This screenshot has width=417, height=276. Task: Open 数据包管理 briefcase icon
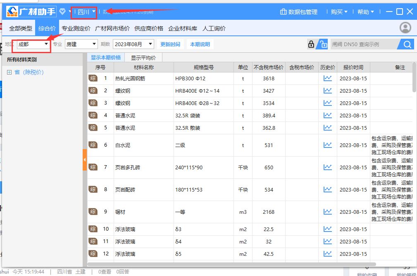click(x=283, y=12)
